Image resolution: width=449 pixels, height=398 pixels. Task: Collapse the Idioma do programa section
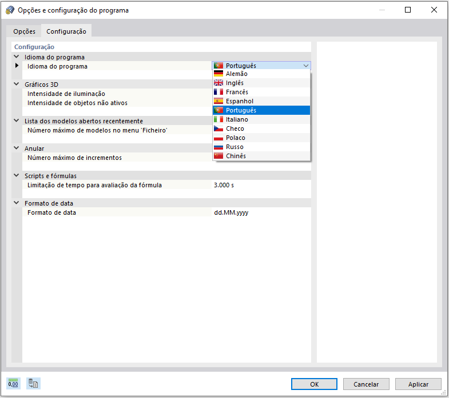pos(17,57)
